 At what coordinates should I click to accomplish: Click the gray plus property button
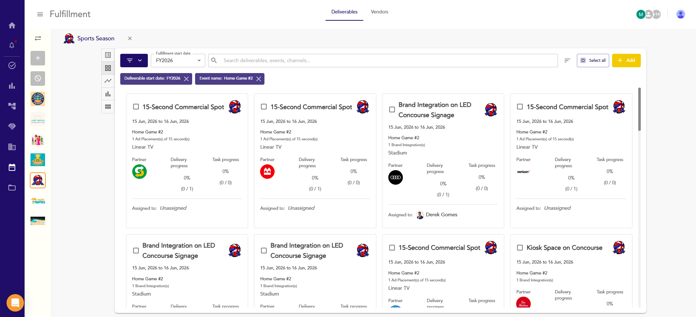[38, 58]
